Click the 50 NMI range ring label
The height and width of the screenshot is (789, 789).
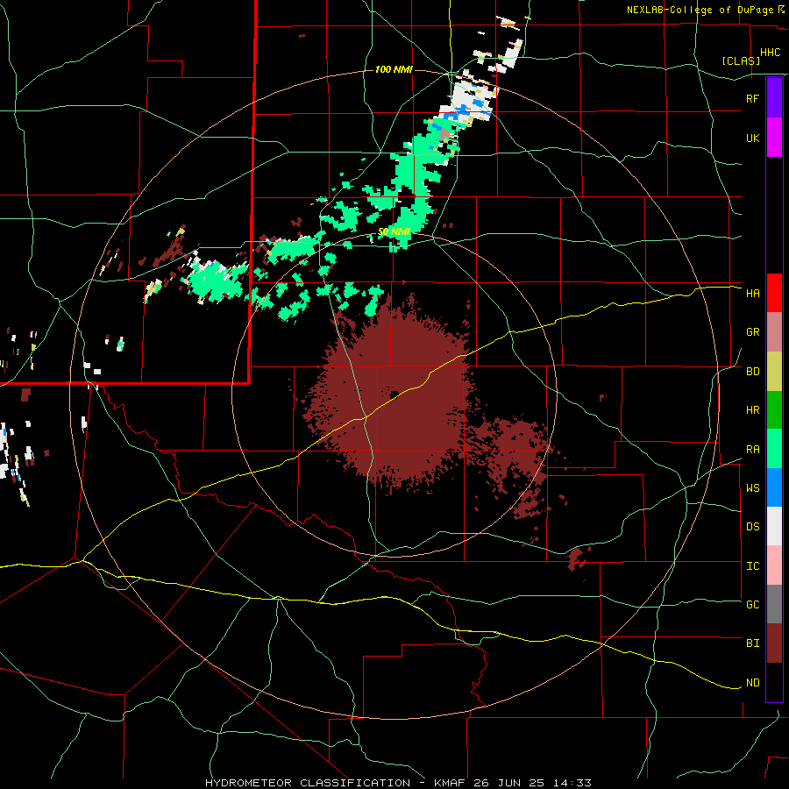point(394,232)
